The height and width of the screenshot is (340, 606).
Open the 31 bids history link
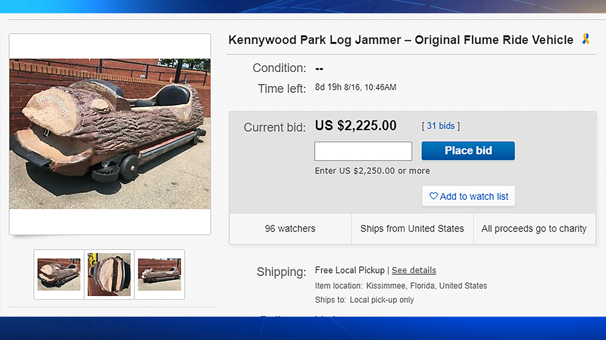coord(440,125)
